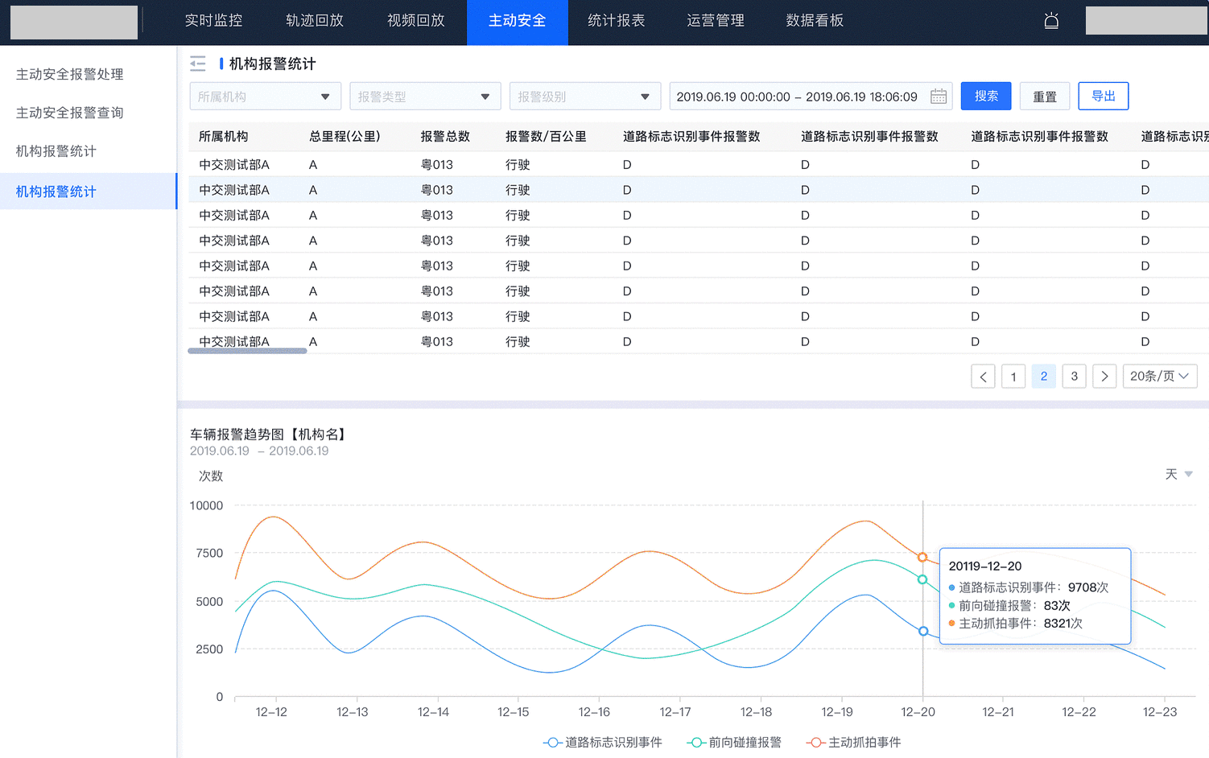Change page size via 20条/页 selector
This screenshot has height=758, width=1209.
coord(1160,377)
